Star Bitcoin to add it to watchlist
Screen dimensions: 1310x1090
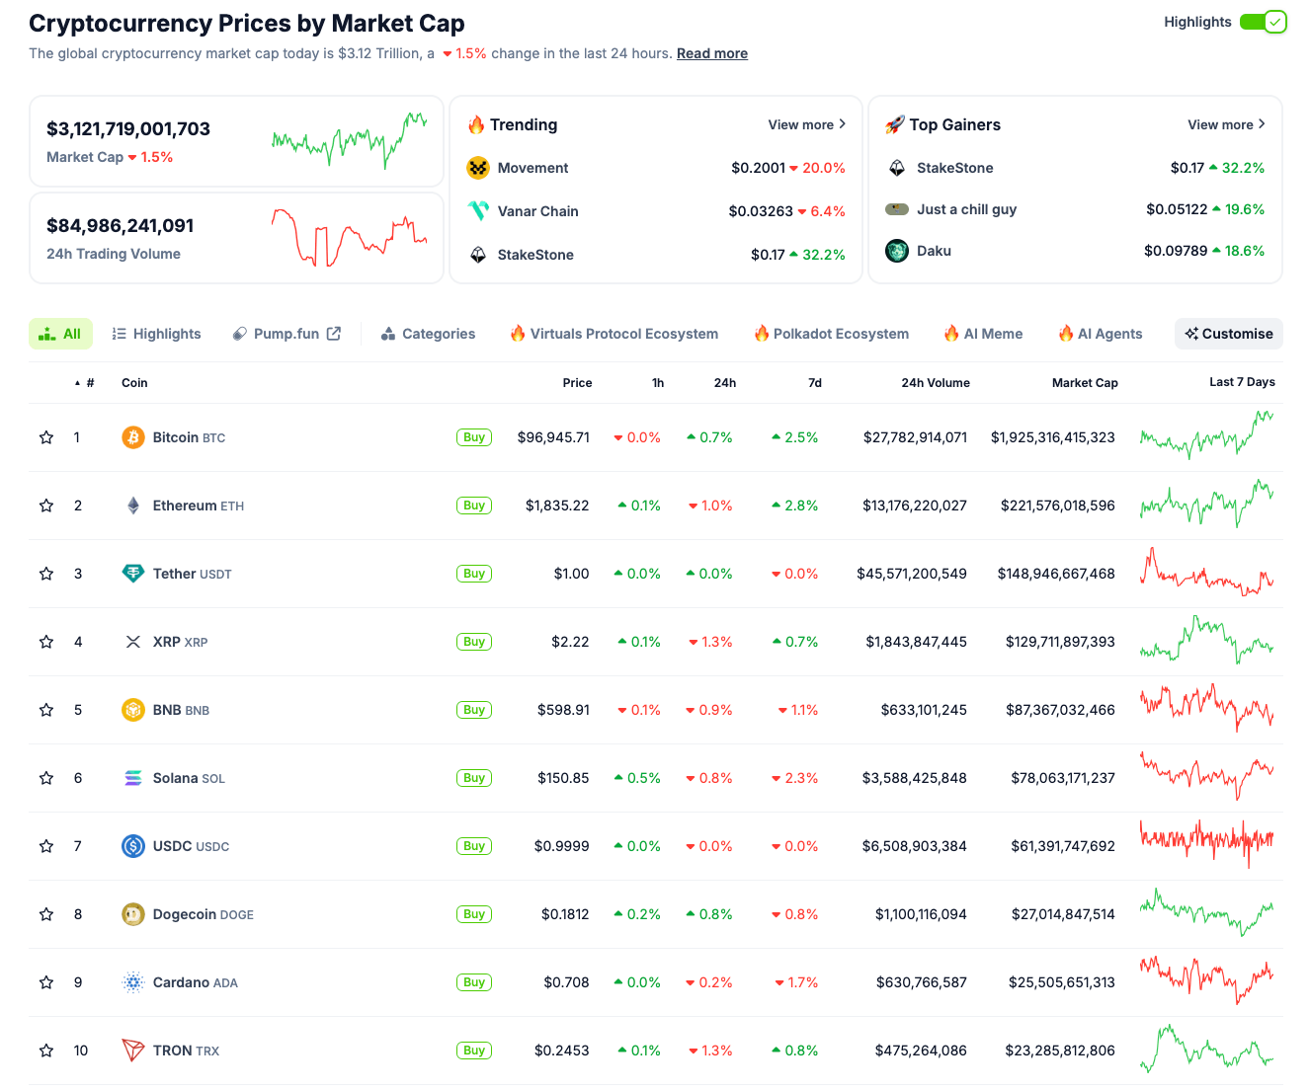(x=45, y=437)
